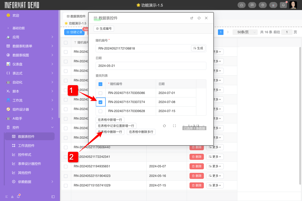Click the help question mark icon

pyautogui.click(x=263, y=5)
